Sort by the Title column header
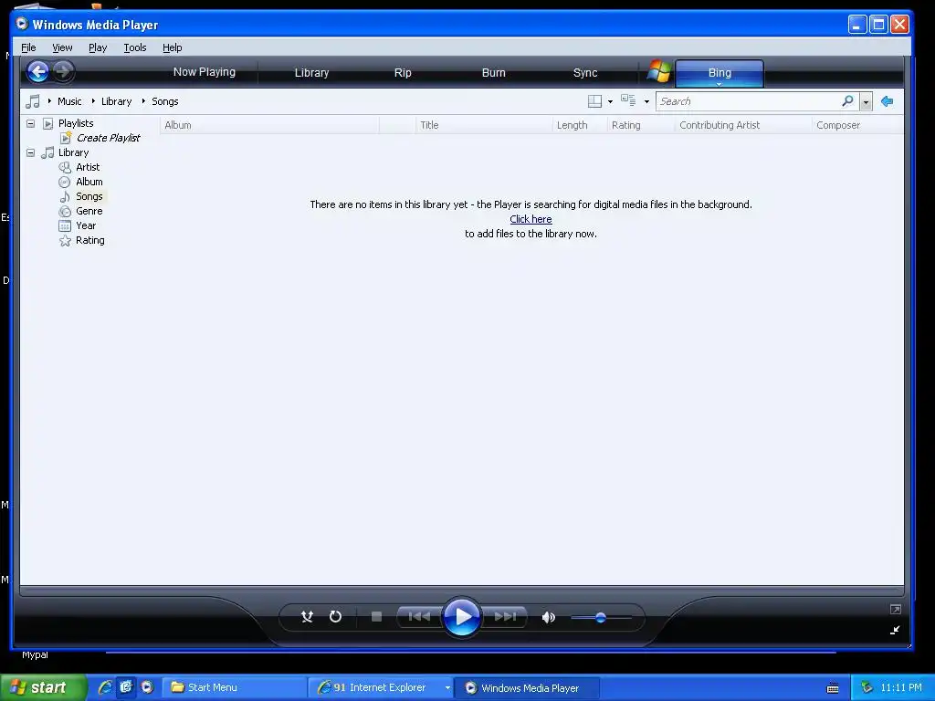Screen dimensions: 935x701 tap(484, 125)
